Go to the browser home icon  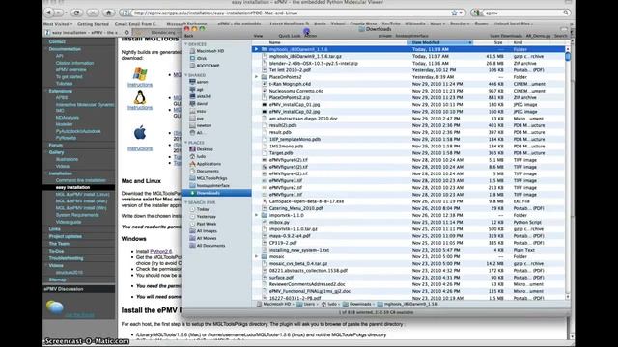(109, 13)
